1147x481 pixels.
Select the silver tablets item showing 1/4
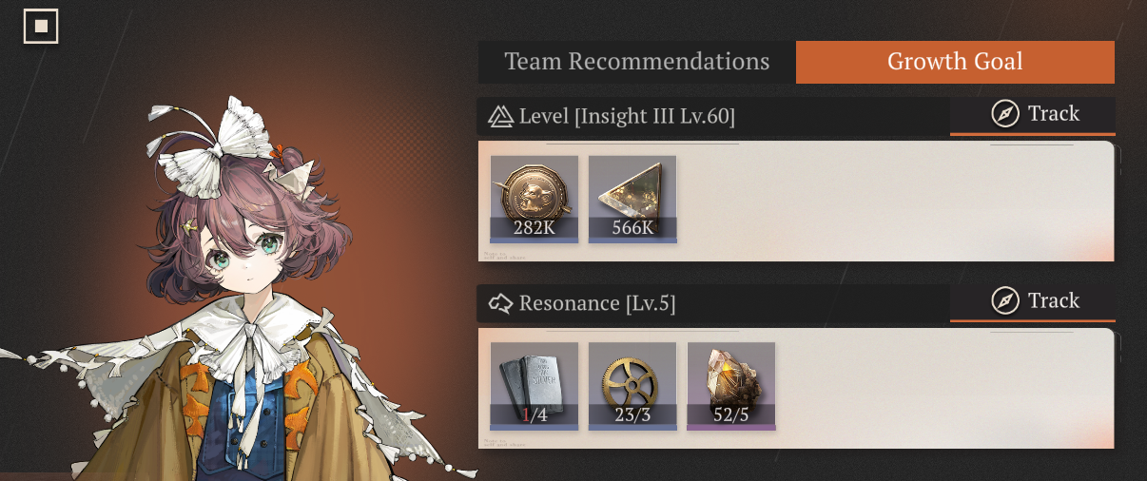pos(535,386)
